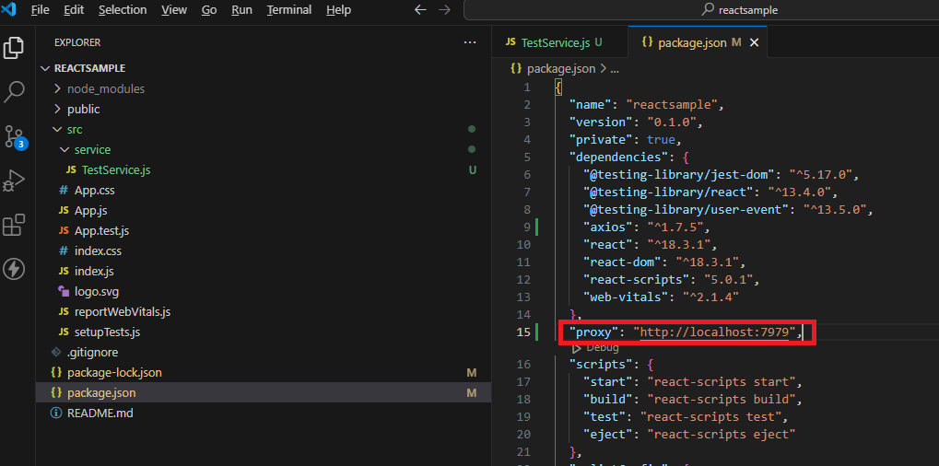Expand the node_modules folder
Viewport: 939px width, 466px height.
(x=105, y=88)
